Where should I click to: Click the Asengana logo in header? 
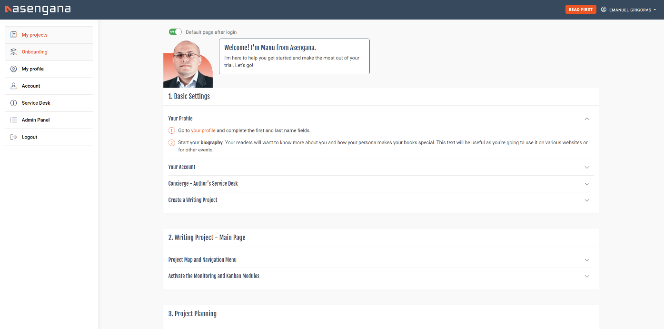pos(38,9)
